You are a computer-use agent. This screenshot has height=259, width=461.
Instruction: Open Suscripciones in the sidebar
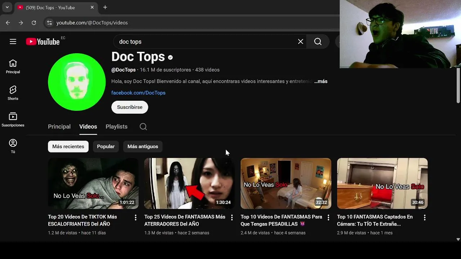point(13,120)
